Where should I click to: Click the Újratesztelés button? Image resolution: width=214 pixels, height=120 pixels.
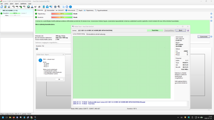coord(204,37)
